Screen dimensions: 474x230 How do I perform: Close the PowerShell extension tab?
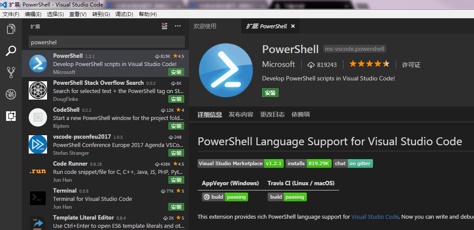coord(292,26)
